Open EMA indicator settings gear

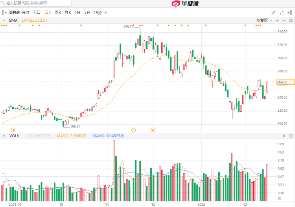[291, 20]
